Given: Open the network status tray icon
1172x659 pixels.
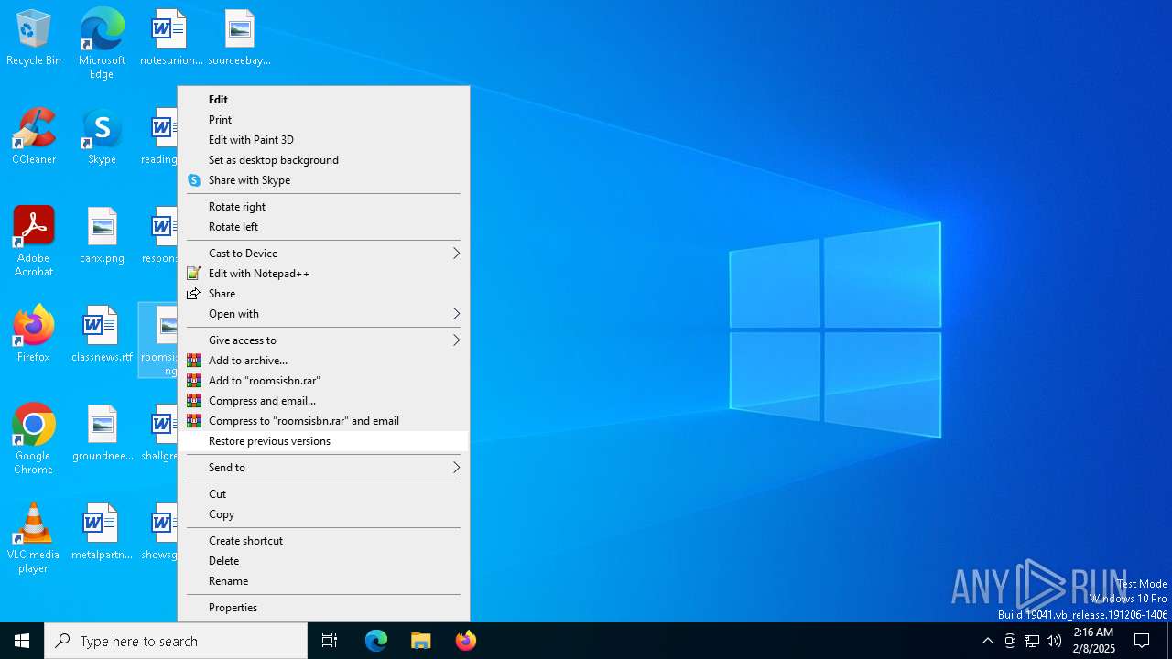Looking at the screenshot, I should [x=1032, y=641].
